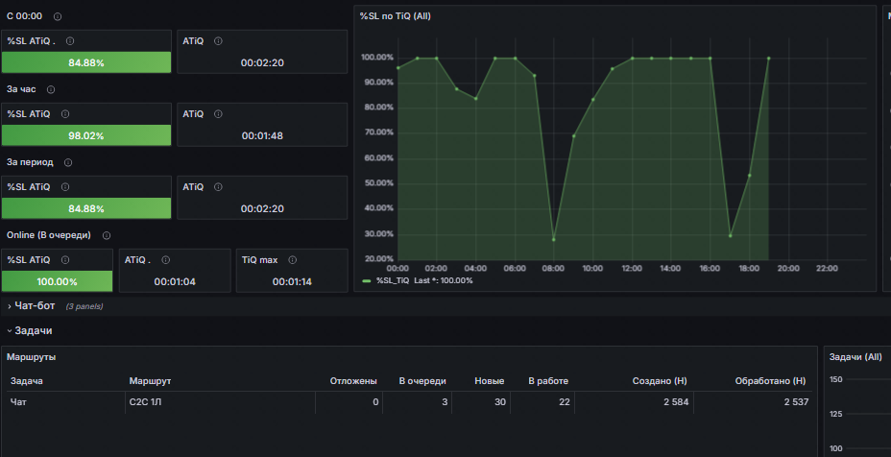Open 'Задачи (All)' panel title menu
891x457 pixels.
click(855, 357)
